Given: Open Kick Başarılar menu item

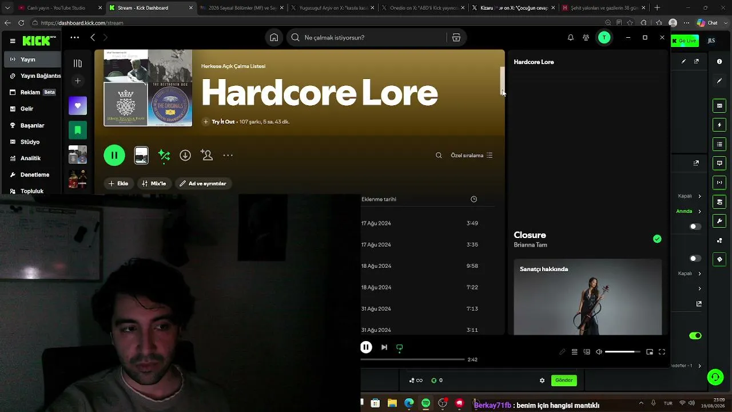Looking at the screenshot, I should (x=32, y=125).
